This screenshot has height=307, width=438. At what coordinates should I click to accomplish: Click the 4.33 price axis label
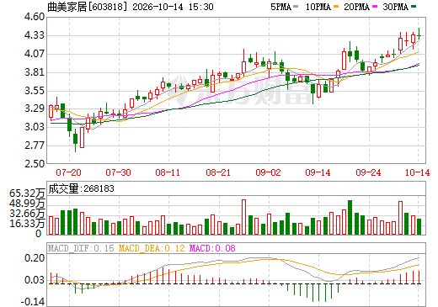point(35,35)
